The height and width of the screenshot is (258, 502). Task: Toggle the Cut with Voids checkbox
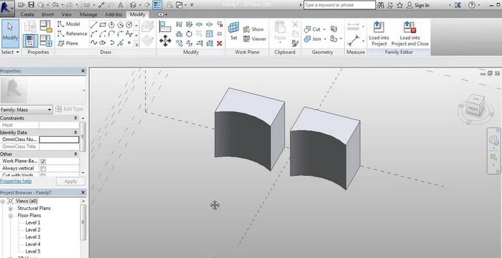pos(43,175)
